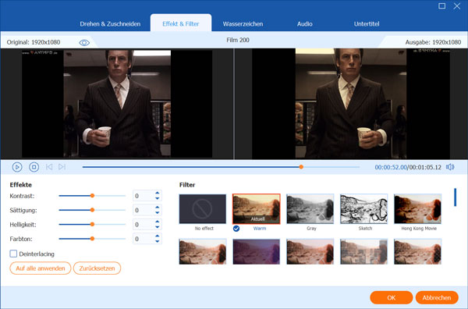Click the Abbrechen button
468x309 pixels.
437,297
